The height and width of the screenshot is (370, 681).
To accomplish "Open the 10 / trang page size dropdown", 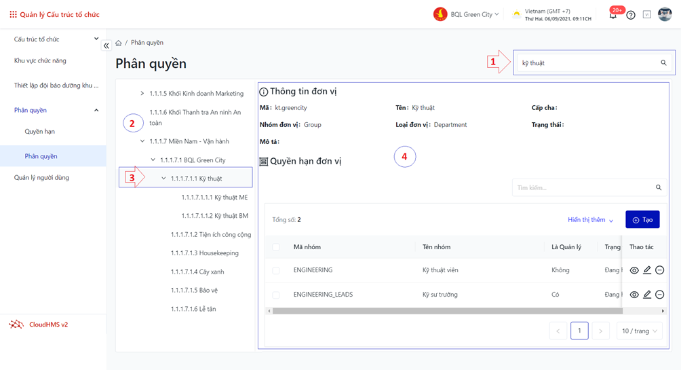I will tap(639, 331).
